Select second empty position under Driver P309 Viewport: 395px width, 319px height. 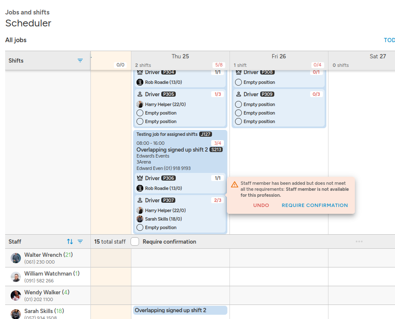[x=238, y=113]
